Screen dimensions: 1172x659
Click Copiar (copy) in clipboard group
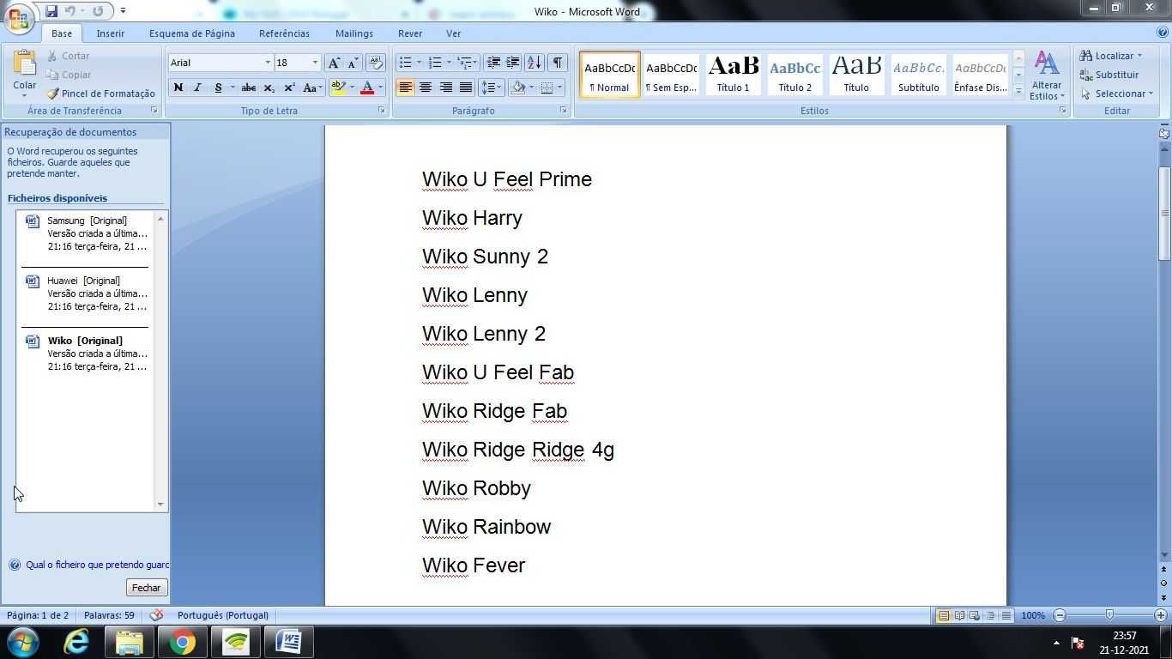click(69, 75)
